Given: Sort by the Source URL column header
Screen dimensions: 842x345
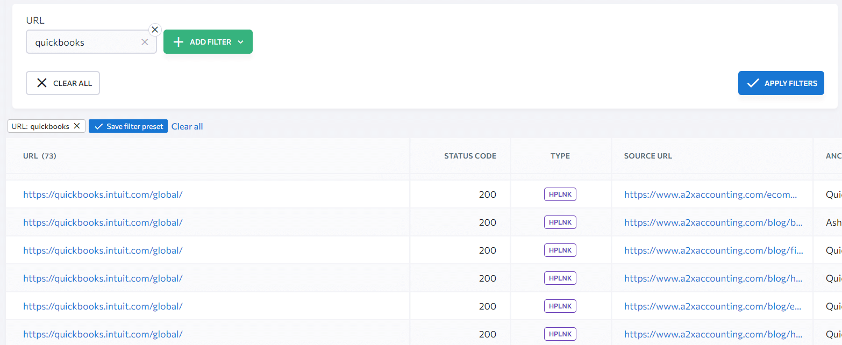Looking at the screenshot, I should (648, 156).
